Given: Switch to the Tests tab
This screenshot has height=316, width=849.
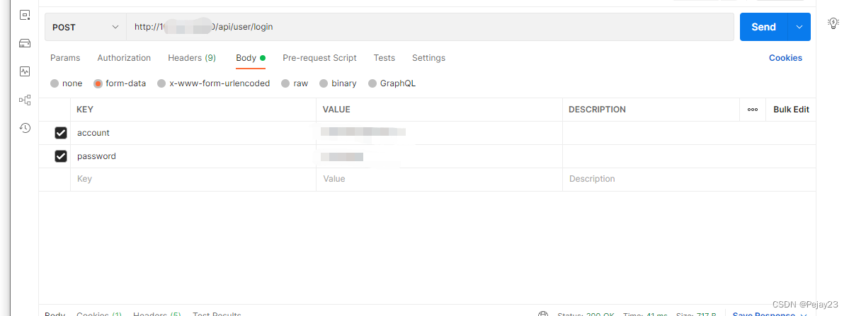Looking at the screenshot, I should [384, 58].
